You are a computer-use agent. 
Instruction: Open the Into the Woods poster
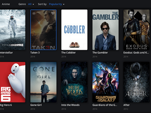[x=74, y=82]
